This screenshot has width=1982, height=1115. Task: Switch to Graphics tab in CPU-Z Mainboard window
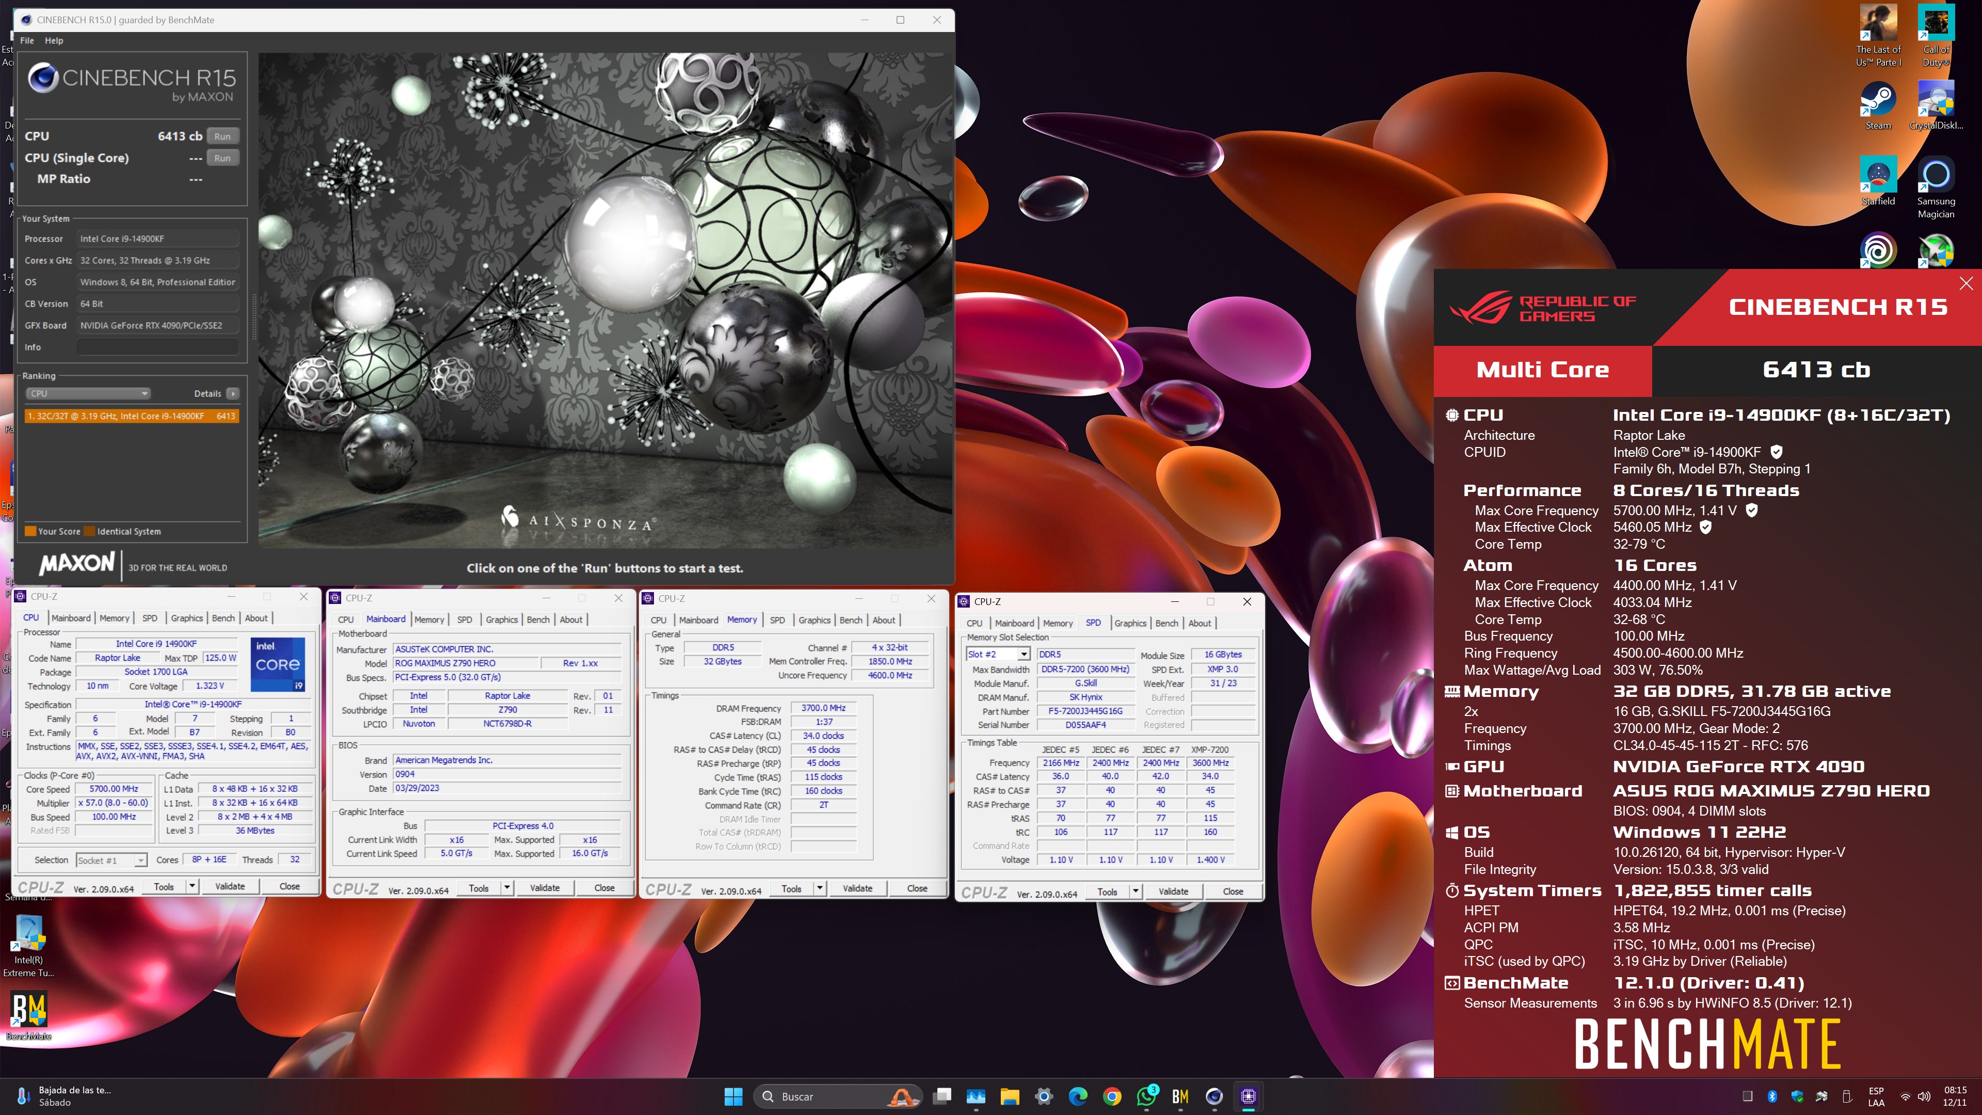[502, 619]
